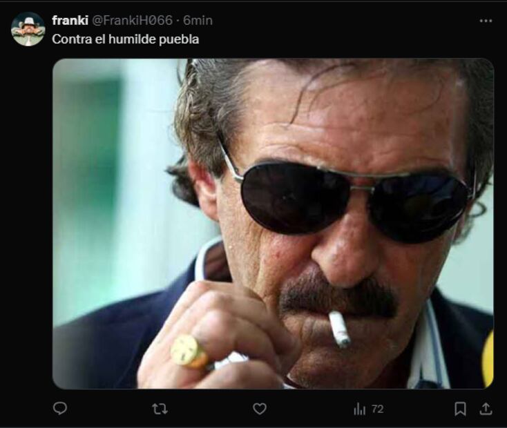Click the tweet text "Contra el humilde puebla"
The image size is (507, 428).
pyautogui.click(x=125, y=39)
